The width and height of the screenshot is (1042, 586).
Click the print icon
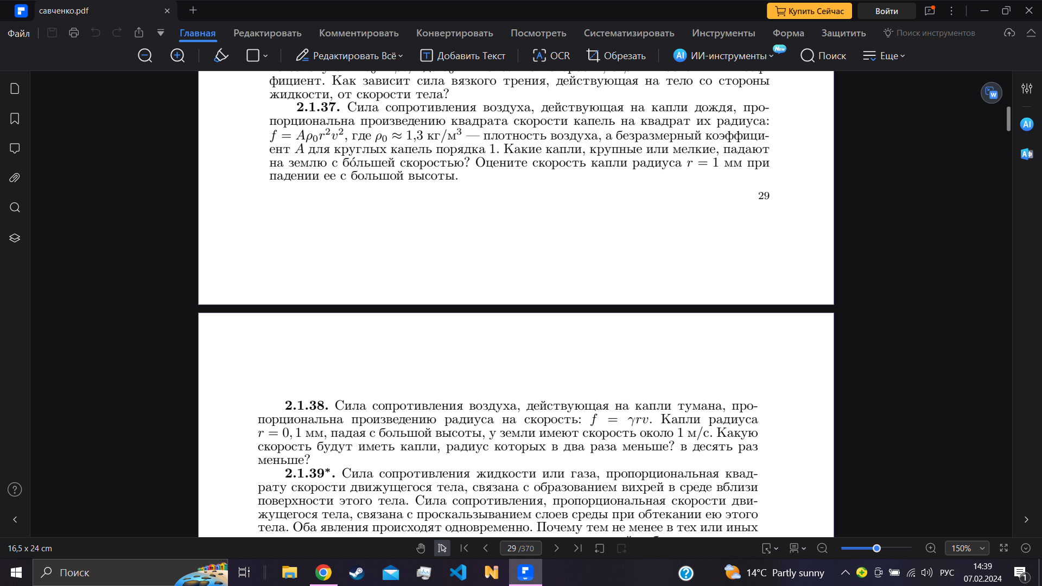74,33
